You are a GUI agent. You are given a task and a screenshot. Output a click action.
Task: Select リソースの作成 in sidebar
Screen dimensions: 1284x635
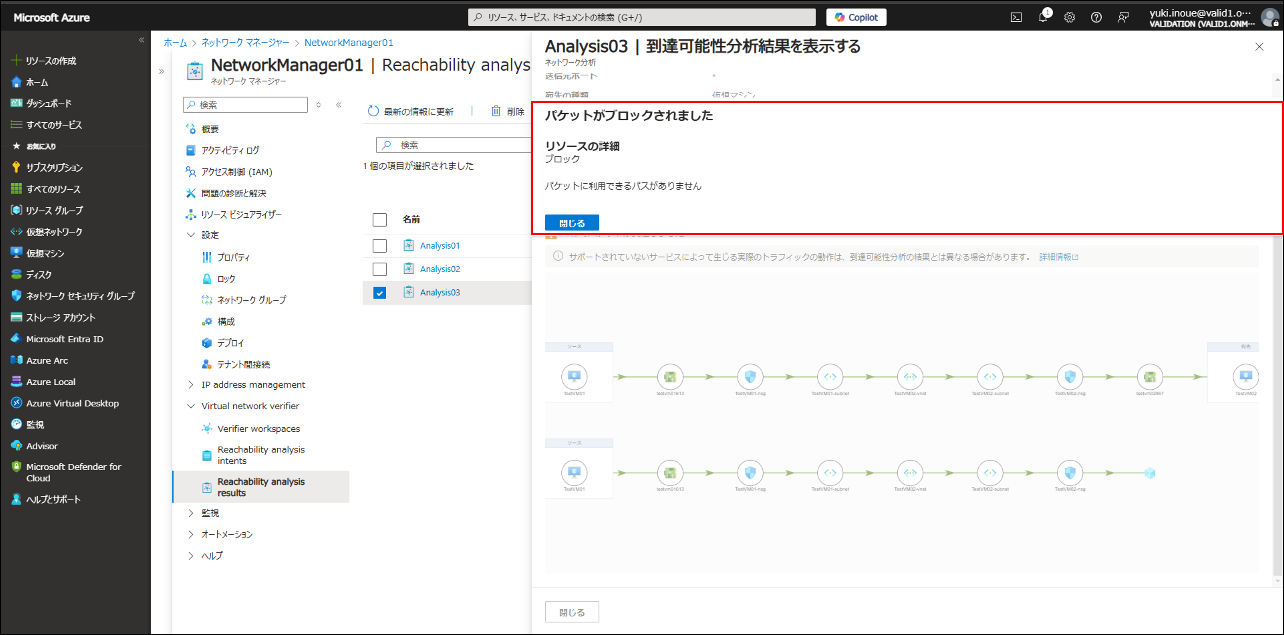click(x=44, y=61)
